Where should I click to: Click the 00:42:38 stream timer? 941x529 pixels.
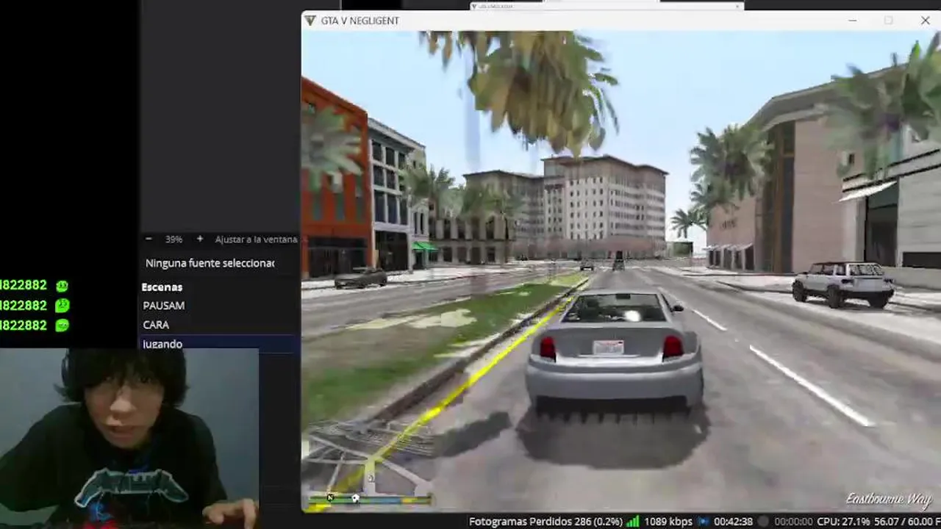pyautogui.click(x=733, y=522)
